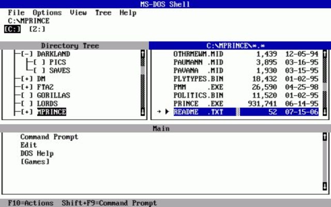Open the Help menu
The height and width of the screenshot is (207, 331).
click(128, 12)
